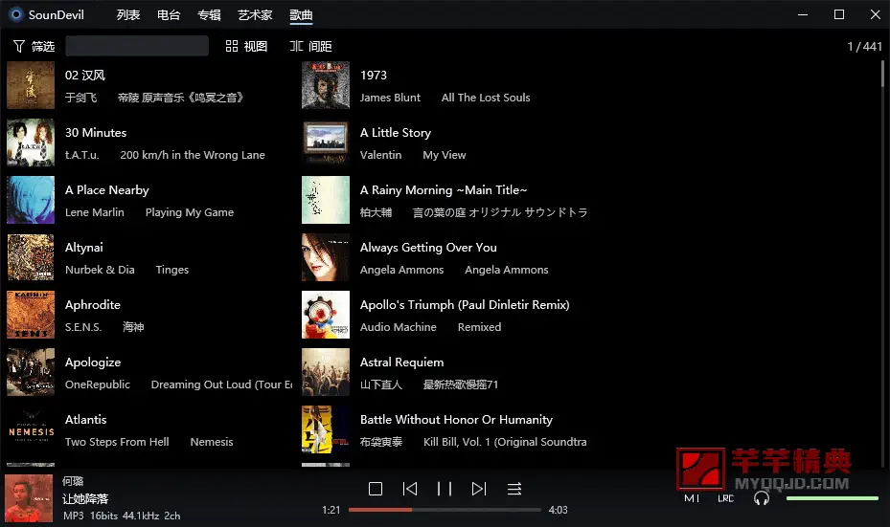Select Battle Without Honor cover art

click(x=326, y=429)
